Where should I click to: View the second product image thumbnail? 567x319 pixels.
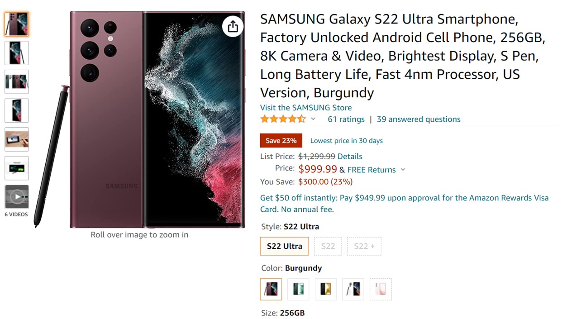[x=17, y=53]
